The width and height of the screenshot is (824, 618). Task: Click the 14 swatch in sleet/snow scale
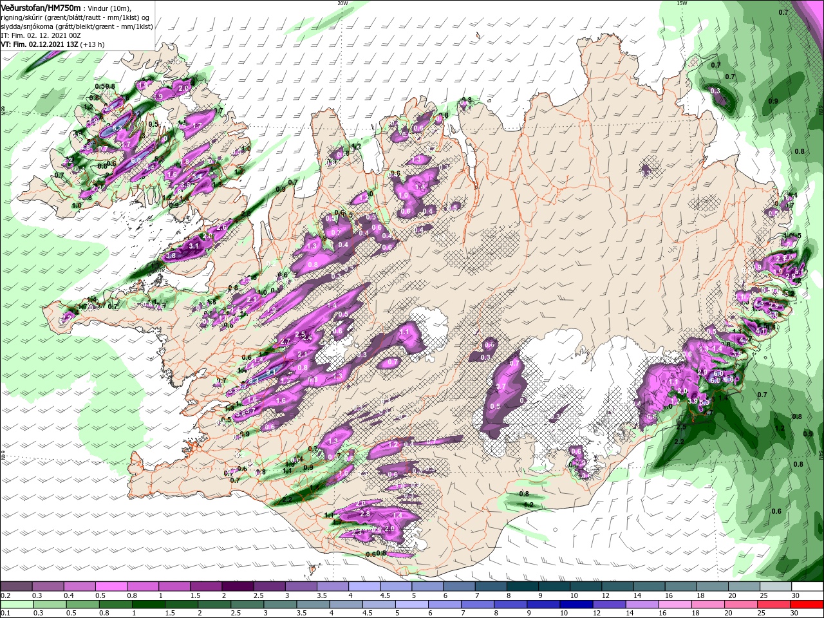tap(650, 586)
